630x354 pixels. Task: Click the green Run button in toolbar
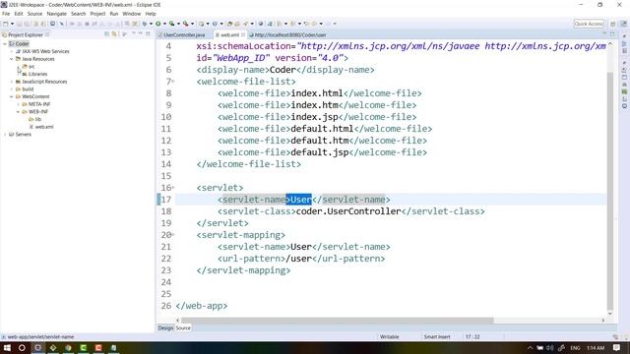[x=158, y=24]
